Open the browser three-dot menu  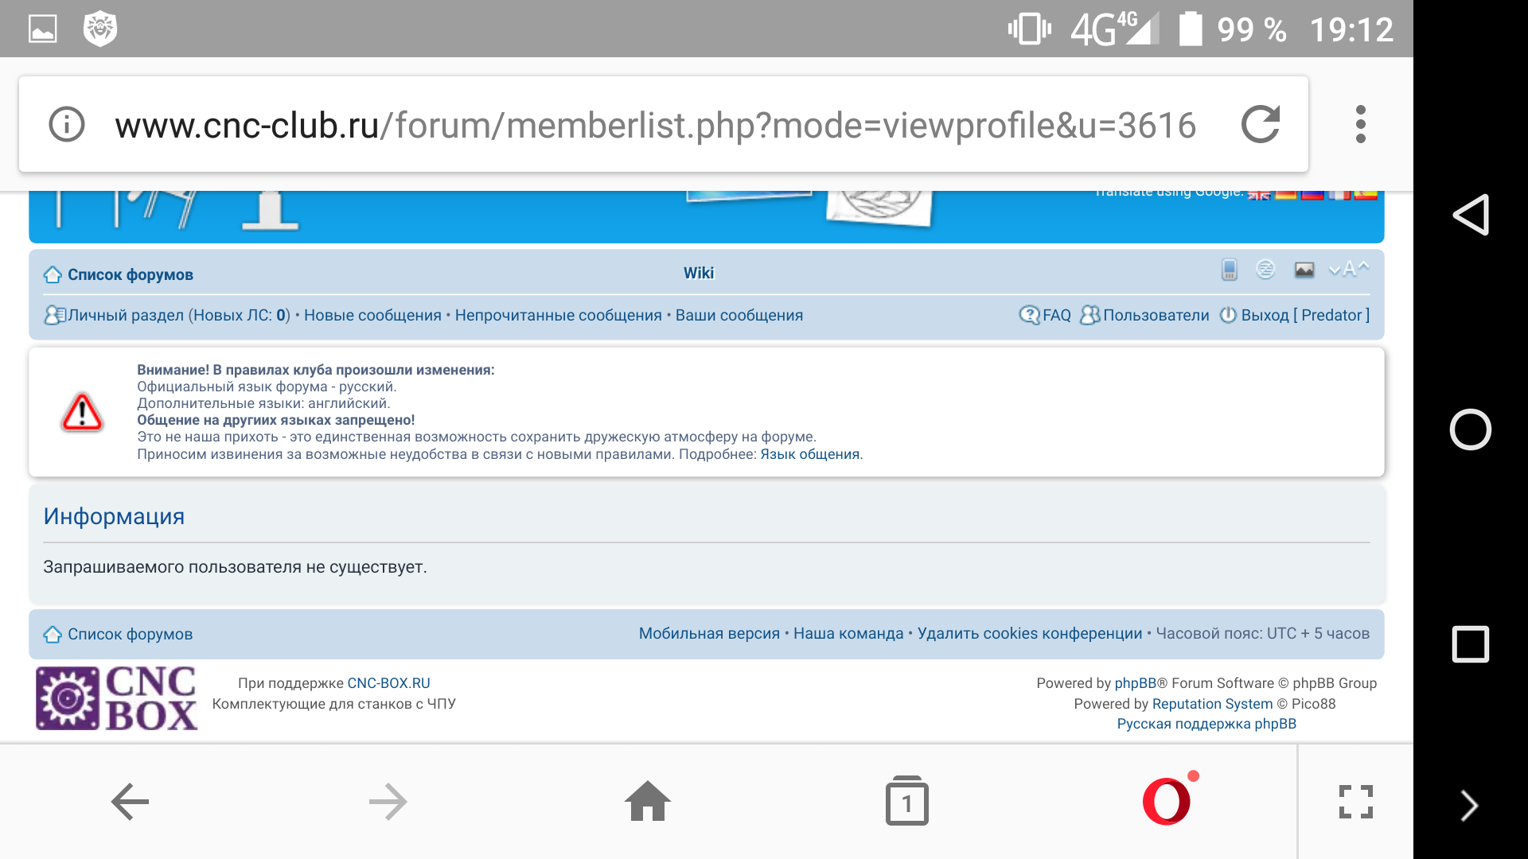click(x=1360, y=124)
